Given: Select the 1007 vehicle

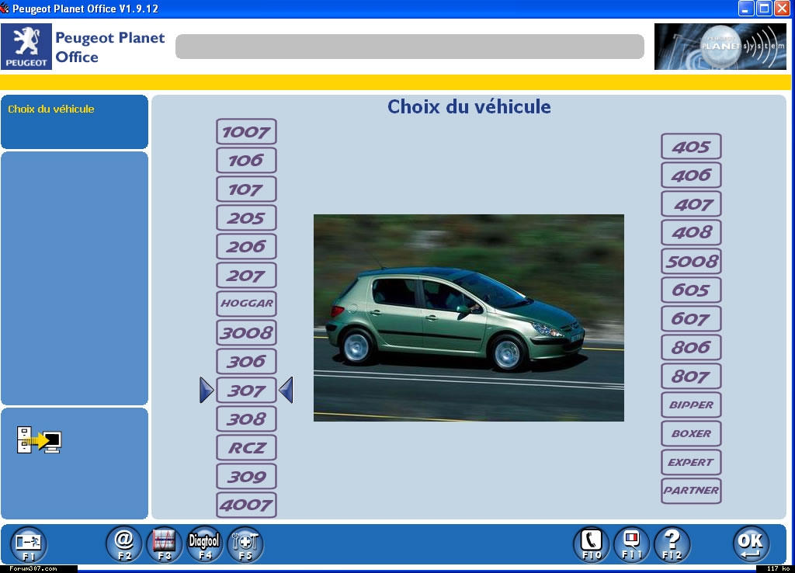Looking at the screenshot, I should 246,132.
